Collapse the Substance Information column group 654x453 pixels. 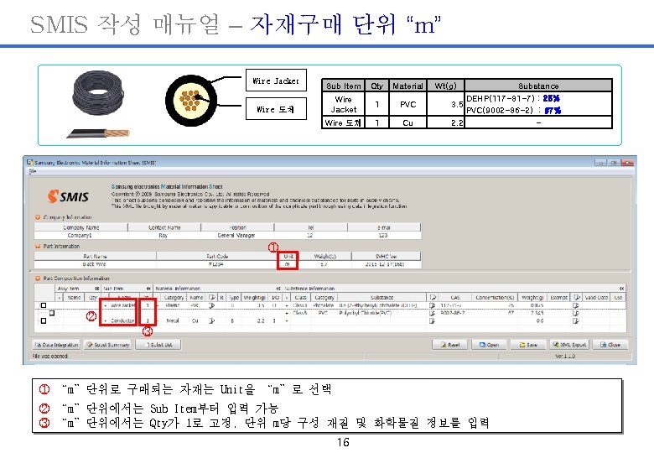pyautogui.click(x=621, y=289)
